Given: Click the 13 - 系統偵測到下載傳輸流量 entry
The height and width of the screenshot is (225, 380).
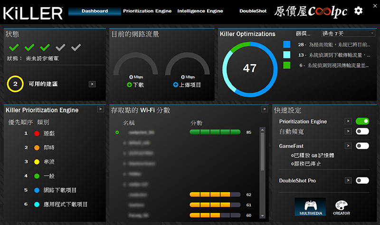Looking at the screenshot, I should [x=334, y=55].
